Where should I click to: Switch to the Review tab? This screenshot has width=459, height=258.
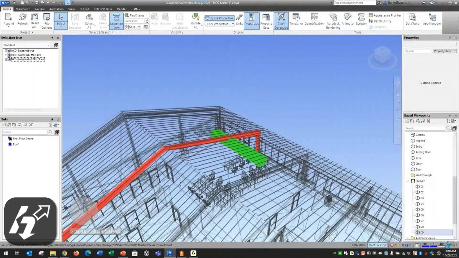pos(39,9)
